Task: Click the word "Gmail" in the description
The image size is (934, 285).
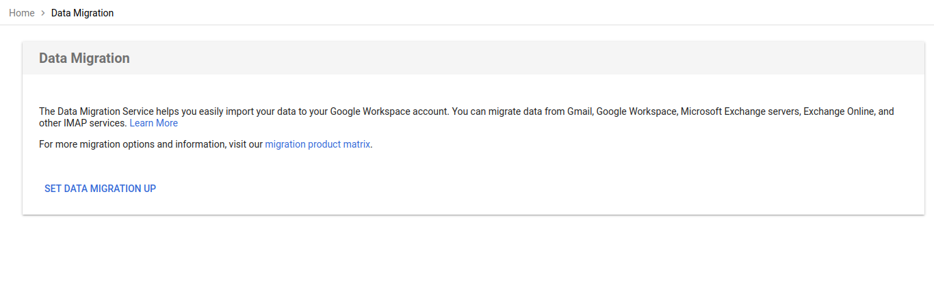Action: 579,111
